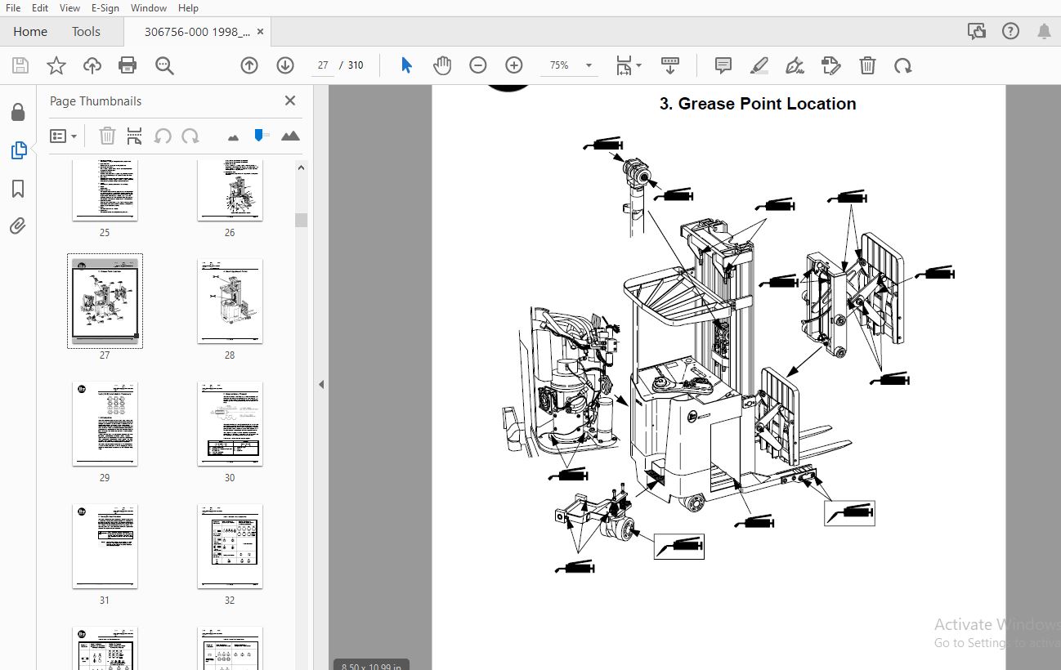The width and height of the screenshot is (1061, 670).
Task: Select page 28 thumbnail
Action: pos(230,301)
